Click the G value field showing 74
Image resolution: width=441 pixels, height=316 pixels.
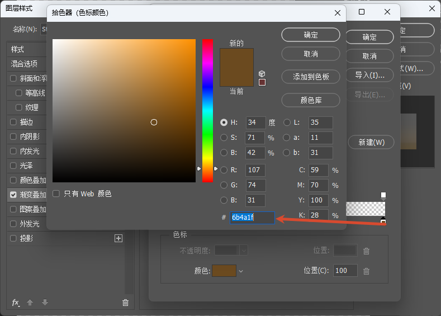click(x=255, y=185)
